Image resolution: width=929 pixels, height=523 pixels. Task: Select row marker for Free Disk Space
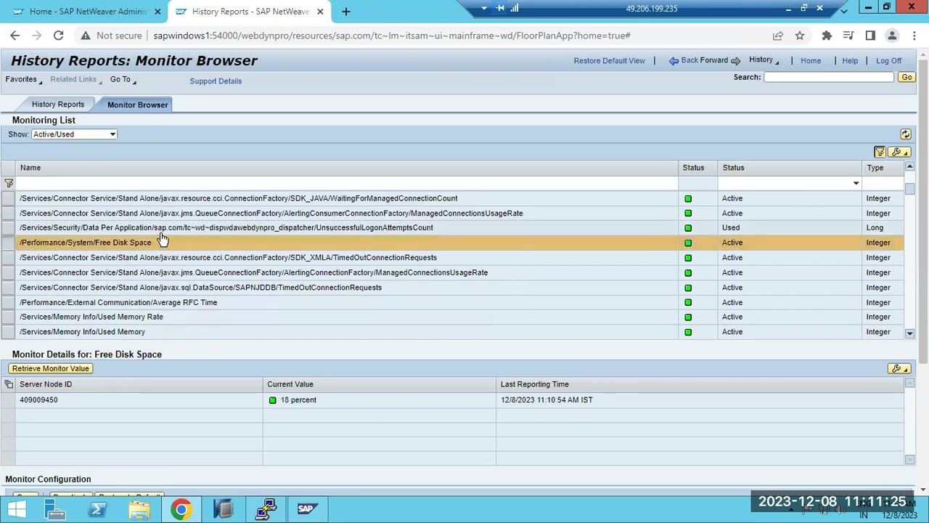[x=7, y=243]
